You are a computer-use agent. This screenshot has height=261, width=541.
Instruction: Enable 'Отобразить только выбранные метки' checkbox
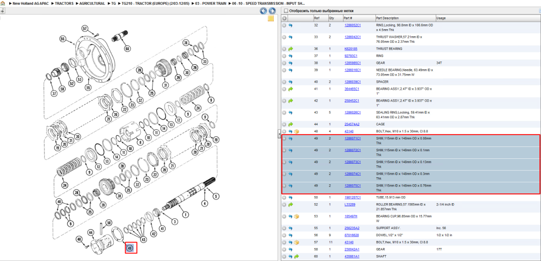[x=286, y=11]
